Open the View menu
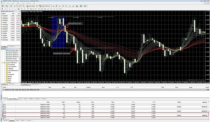 tap(8, 3)
